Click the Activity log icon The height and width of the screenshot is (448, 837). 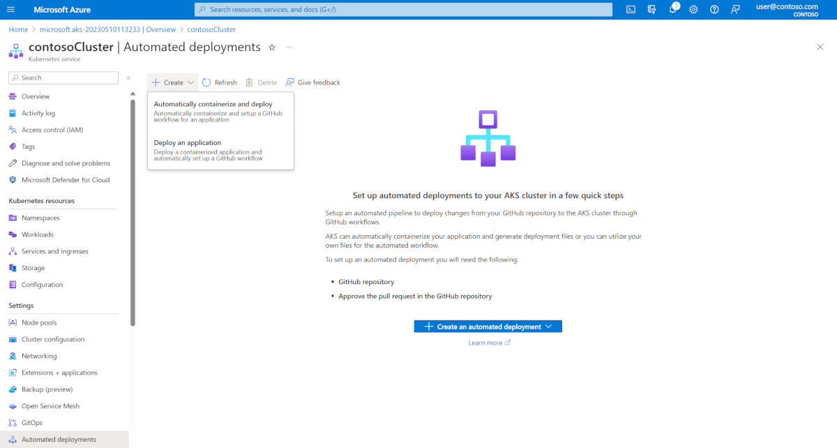tap(13, 113)
